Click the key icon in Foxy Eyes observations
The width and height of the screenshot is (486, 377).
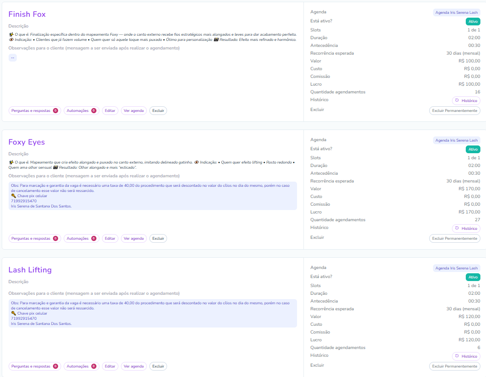[x=13, y=196]
